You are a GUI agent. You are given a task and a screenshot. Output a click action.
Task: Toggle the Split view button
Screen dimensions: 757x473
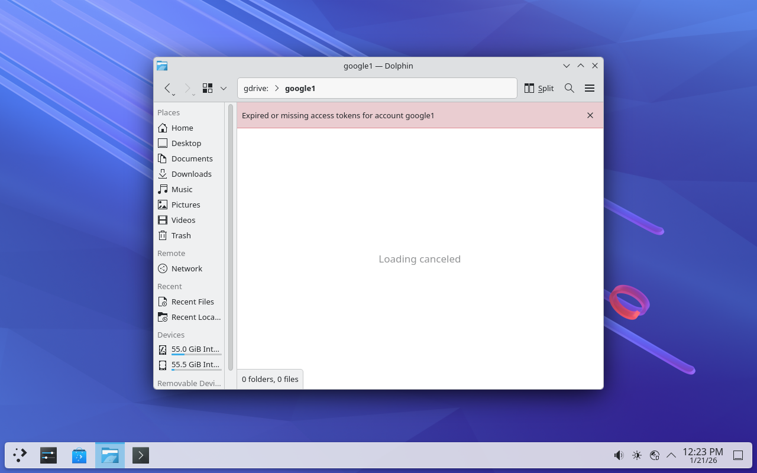click(x=539, y=88)
